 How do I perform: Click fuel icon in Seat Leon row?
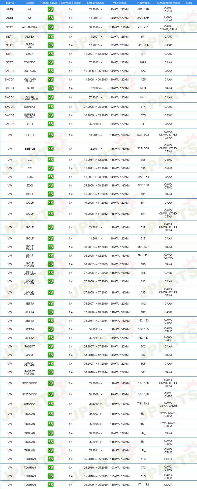(50, 54)
